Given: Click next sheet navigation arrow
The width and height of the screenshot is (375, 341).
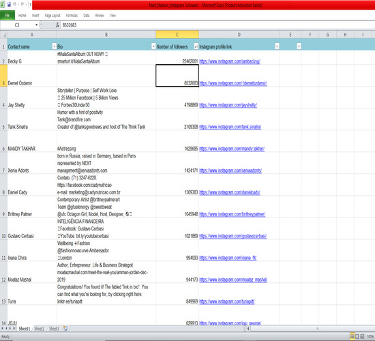Looking at the screenshot, I should pyautogui.click(x=10, y=329).
